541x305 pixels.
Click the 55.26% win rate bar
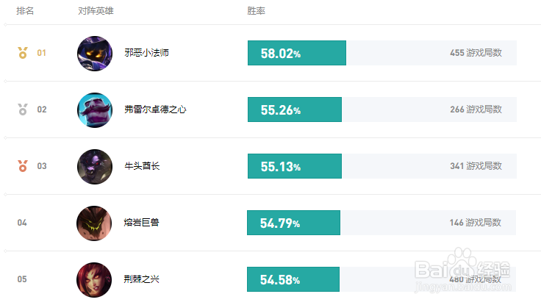(x=295, y=110)
